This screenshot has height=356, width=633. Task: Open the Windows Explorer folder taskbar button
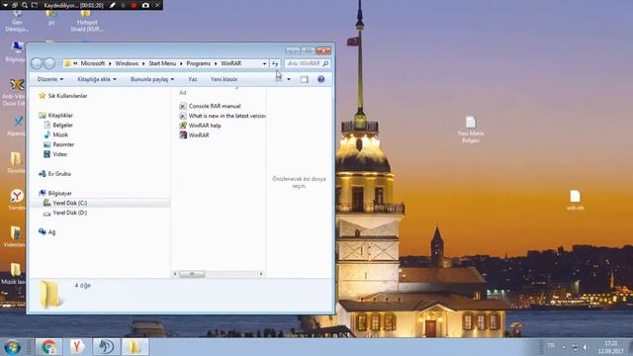[x=136, y=347]
